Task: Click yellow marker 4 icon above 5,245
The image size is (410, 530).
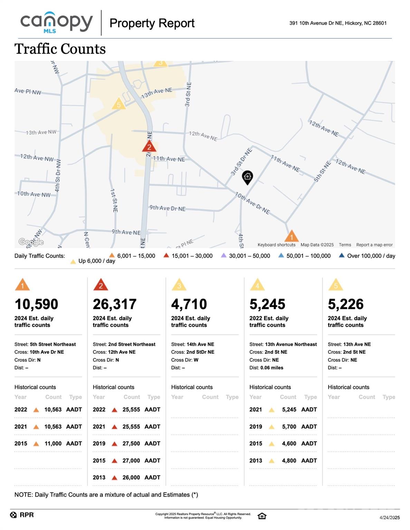Action: pyautogui.click(x=257, y=285)
